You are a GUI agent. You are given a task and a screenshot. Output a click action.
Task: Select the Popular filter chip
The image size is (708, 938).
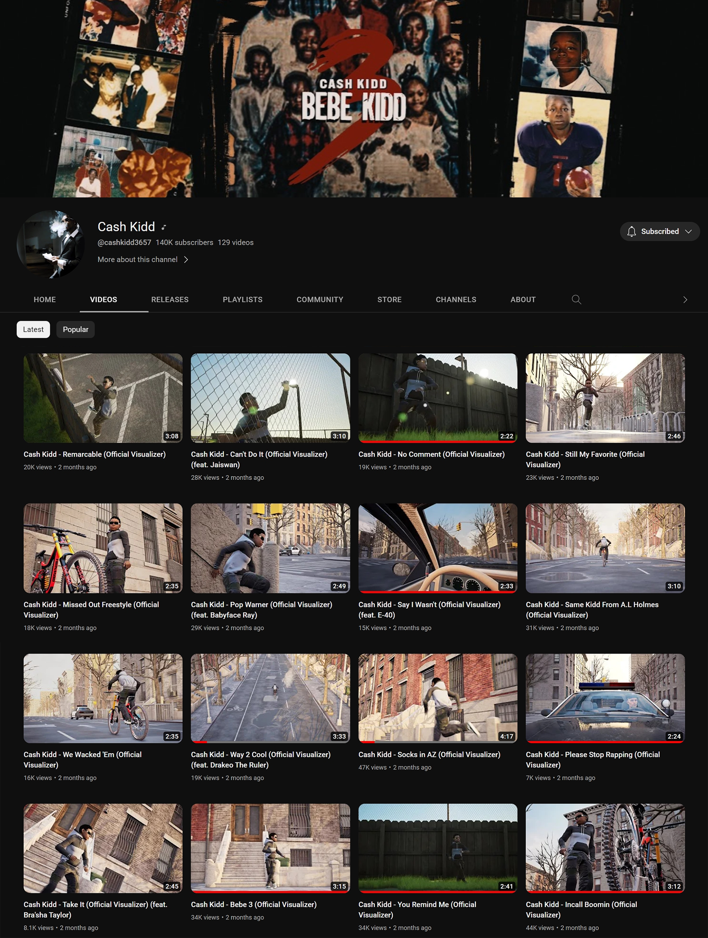76,329
